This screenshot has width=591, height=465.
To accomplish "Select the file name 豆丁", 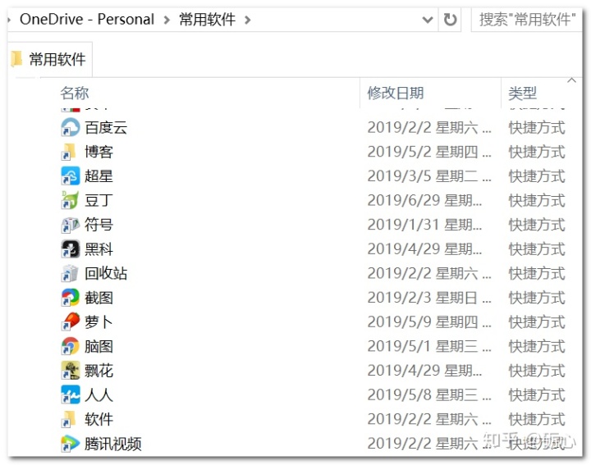I will click(98, 200).
